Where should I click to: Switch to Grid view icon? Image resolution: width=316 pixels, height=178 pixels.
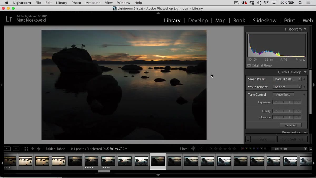pyautogui.click(x=26, y=149)
